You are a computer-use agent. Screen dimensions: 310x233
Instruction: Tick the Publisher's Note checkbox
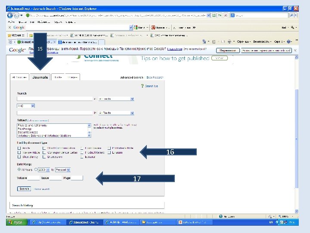point(109,148)
